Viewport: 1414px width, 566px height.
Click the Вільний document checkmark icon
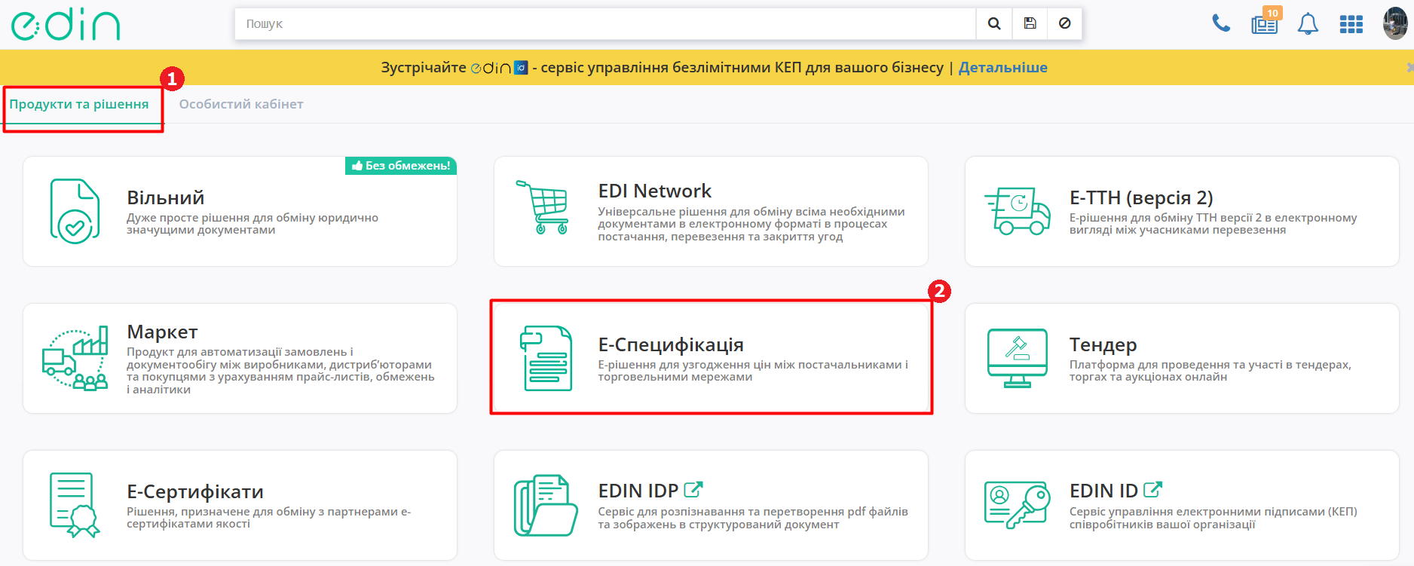click(x=75, y=211)
